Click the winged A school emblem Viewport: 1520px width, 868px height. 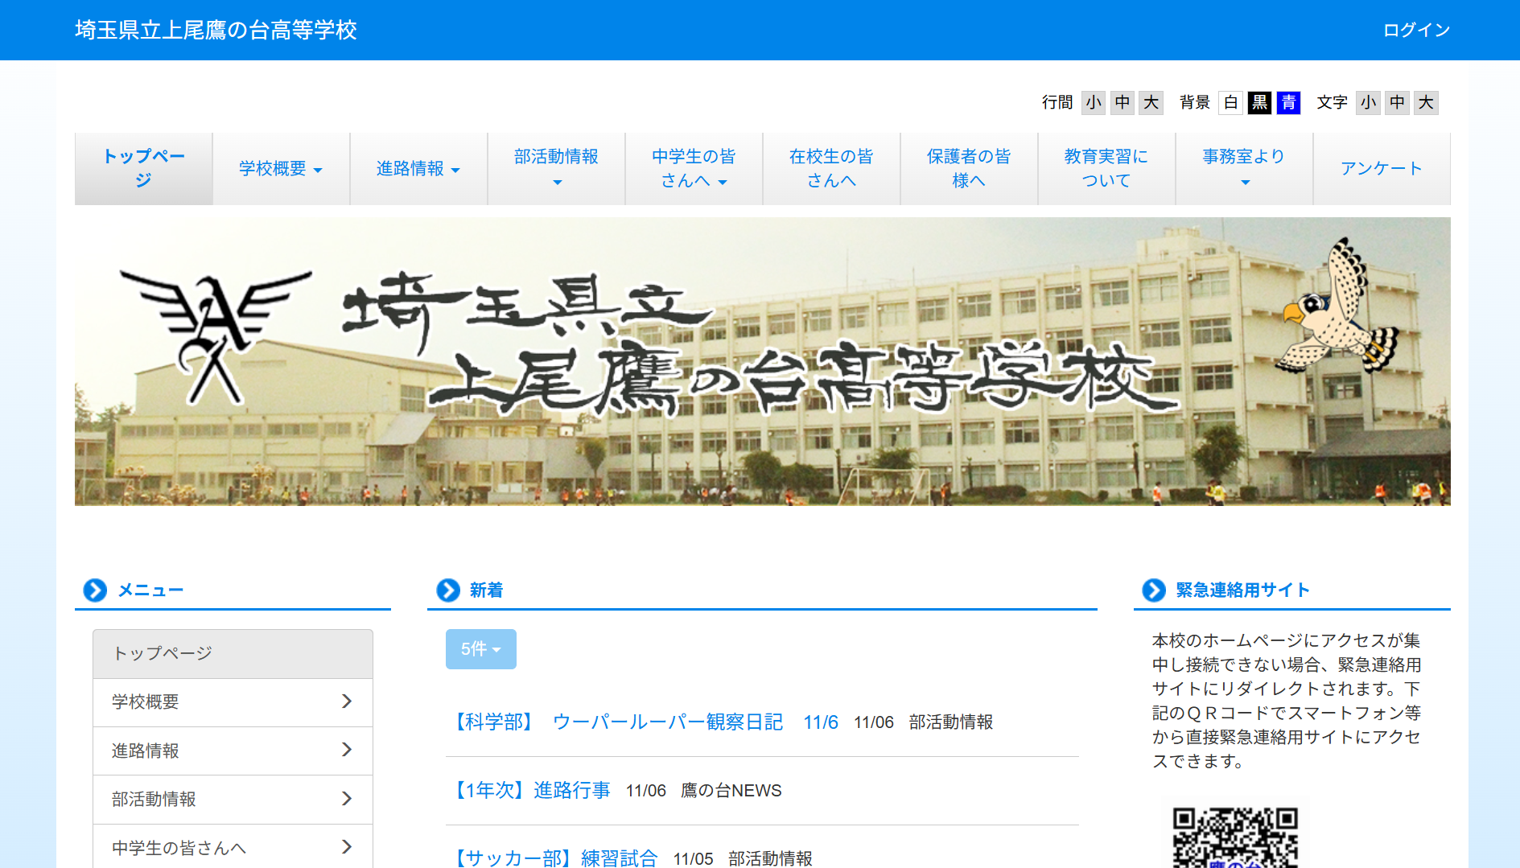click(215, 336)
